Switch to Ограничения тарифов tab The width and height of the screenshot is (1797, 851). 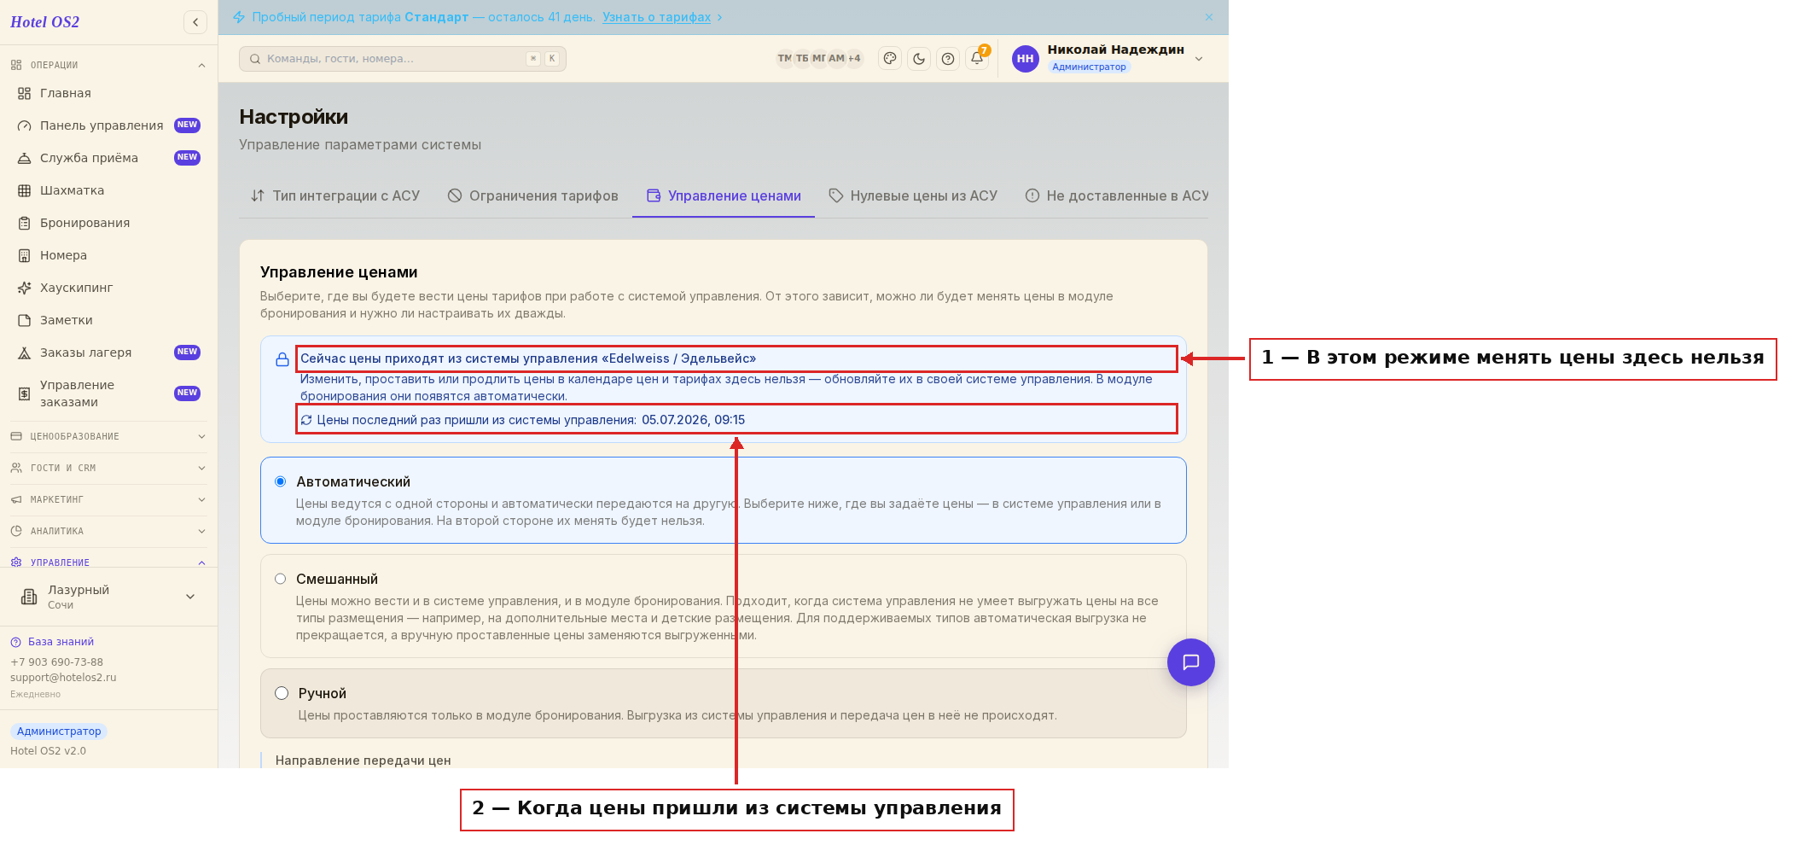pyautogui.click(x=532, y=195)
